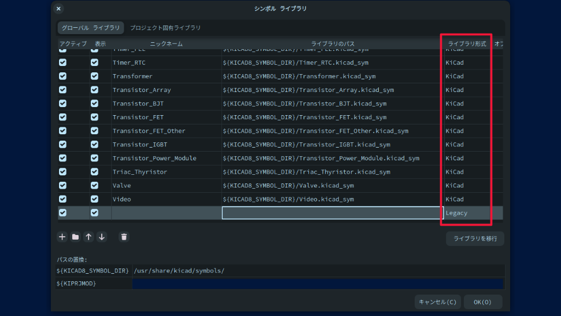Open library format cell for Transformer row
Image resolution: width=561 pixels, height=316 pixels.
point(467,76)
